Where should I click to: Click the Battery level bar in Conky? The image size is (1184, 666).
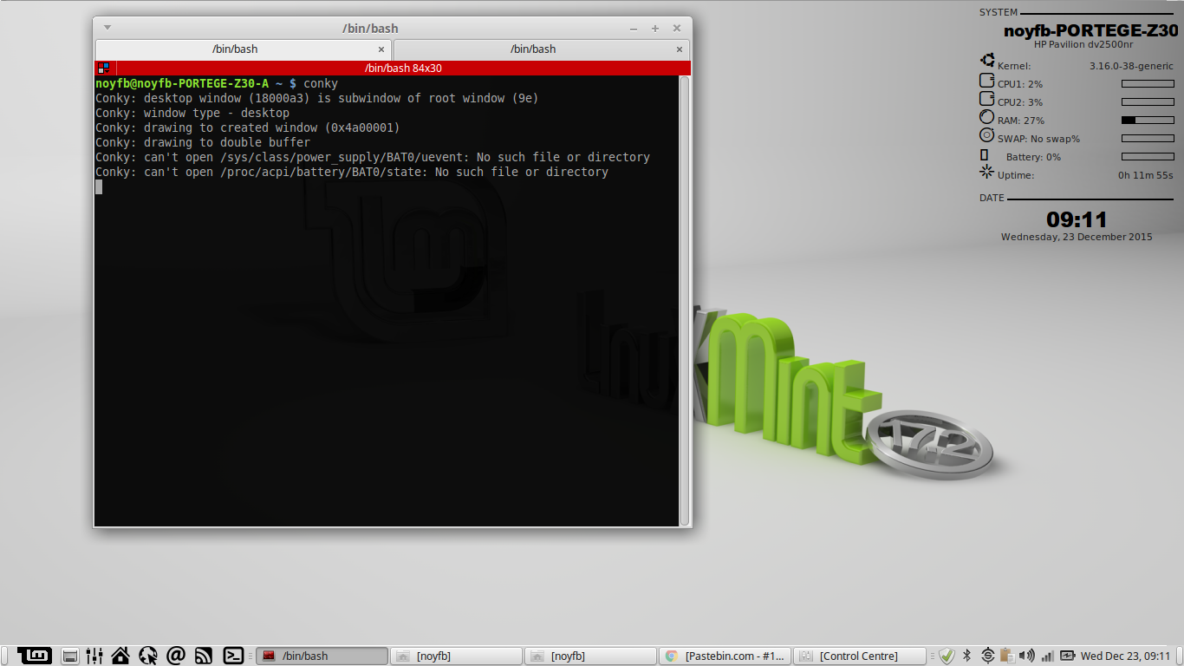[x=1148, y=157]
